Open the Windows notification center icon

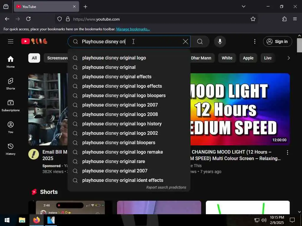click(292, 220)
